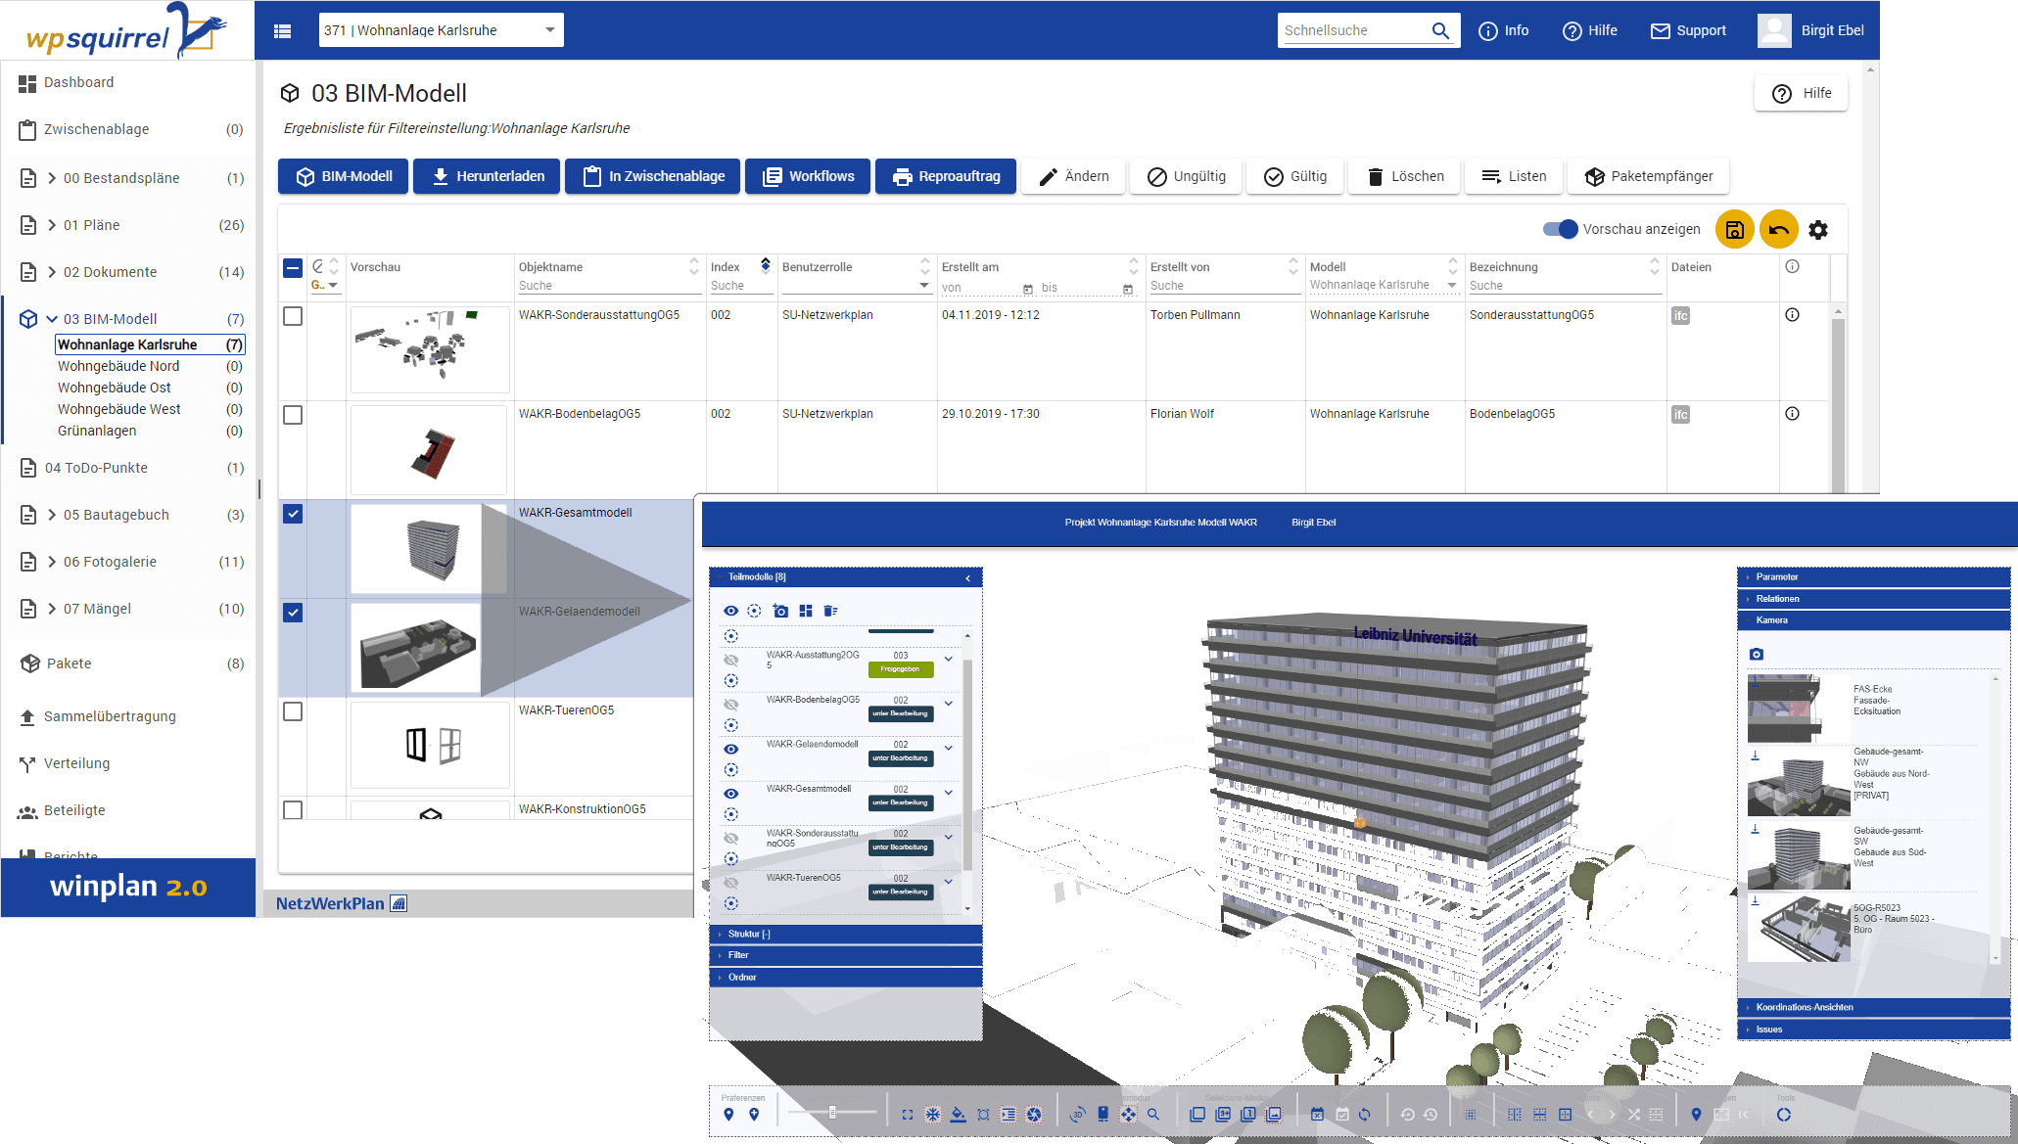The height and width of the screenshot is (1144, 2018).
Task: Uncheck the WAKR-Gelaendemodell row checkbox
Action: point(293,613)
